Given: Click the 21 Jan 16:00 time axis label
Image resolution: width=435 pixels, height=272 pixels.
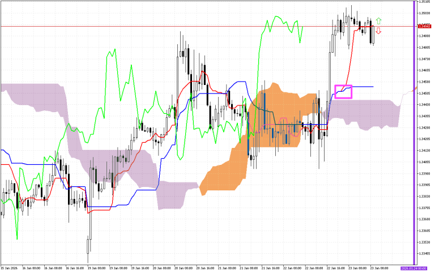Looking at the screenshot, I should click(x=271, y=269).
